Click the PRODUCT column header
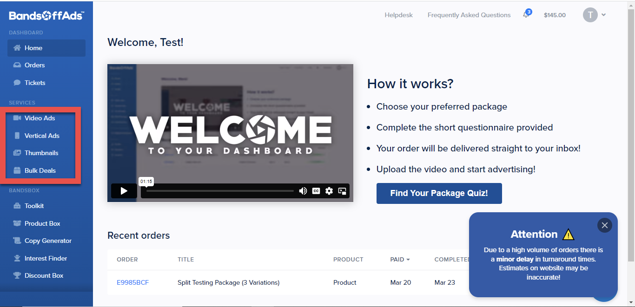This screenshot has width=635, height=307. pos(348,260)
